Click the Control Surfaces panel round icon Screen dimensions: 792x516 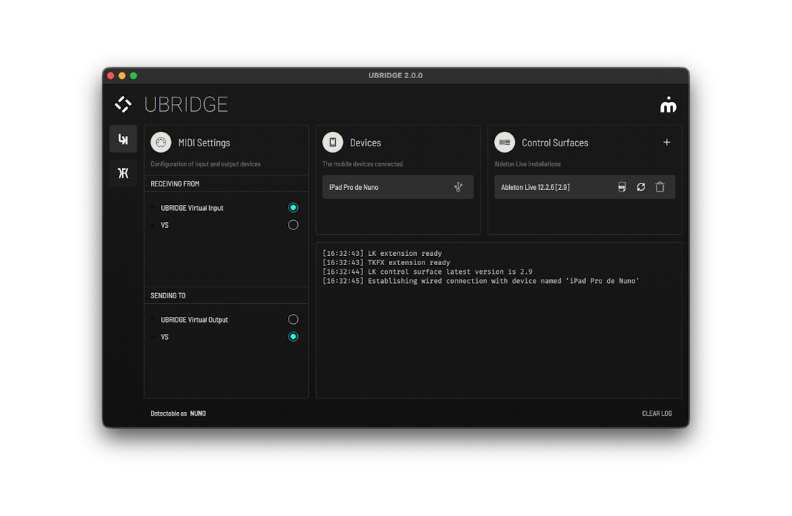504,143
